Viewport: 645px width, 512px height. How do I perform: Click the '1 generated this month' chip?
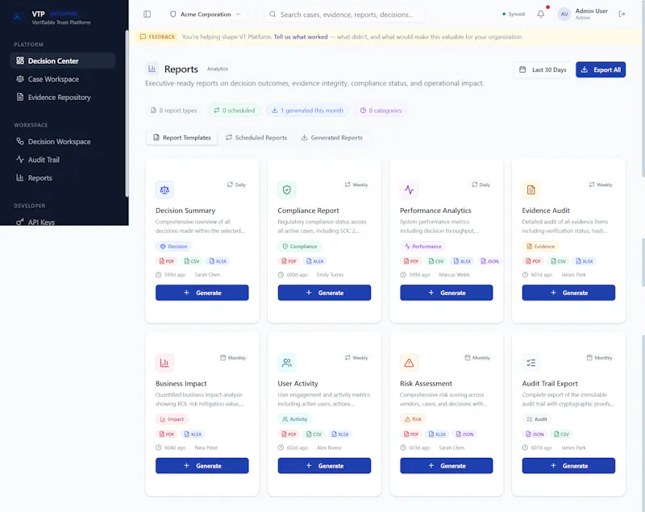(x=308, y=110)
